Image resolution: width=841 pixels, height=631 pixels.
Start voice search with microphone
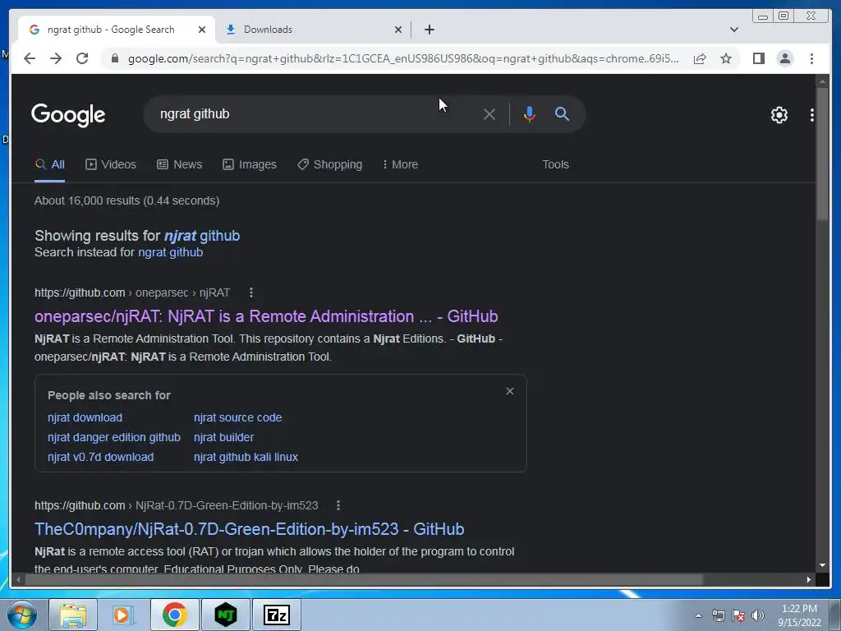[530, 114]
